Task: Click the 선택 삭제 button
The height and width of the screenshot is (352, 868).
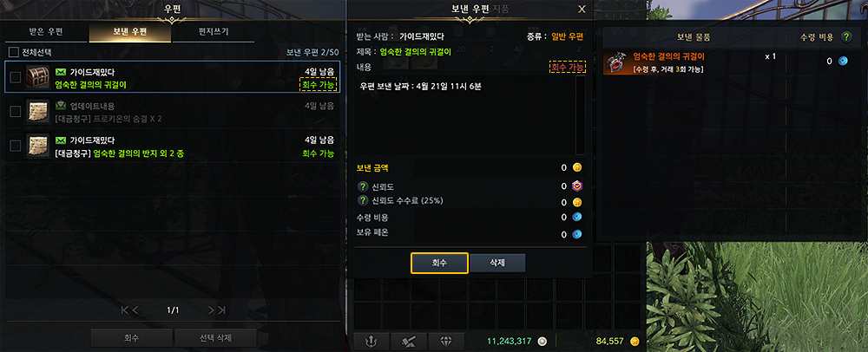Action: tap(215, 337)
